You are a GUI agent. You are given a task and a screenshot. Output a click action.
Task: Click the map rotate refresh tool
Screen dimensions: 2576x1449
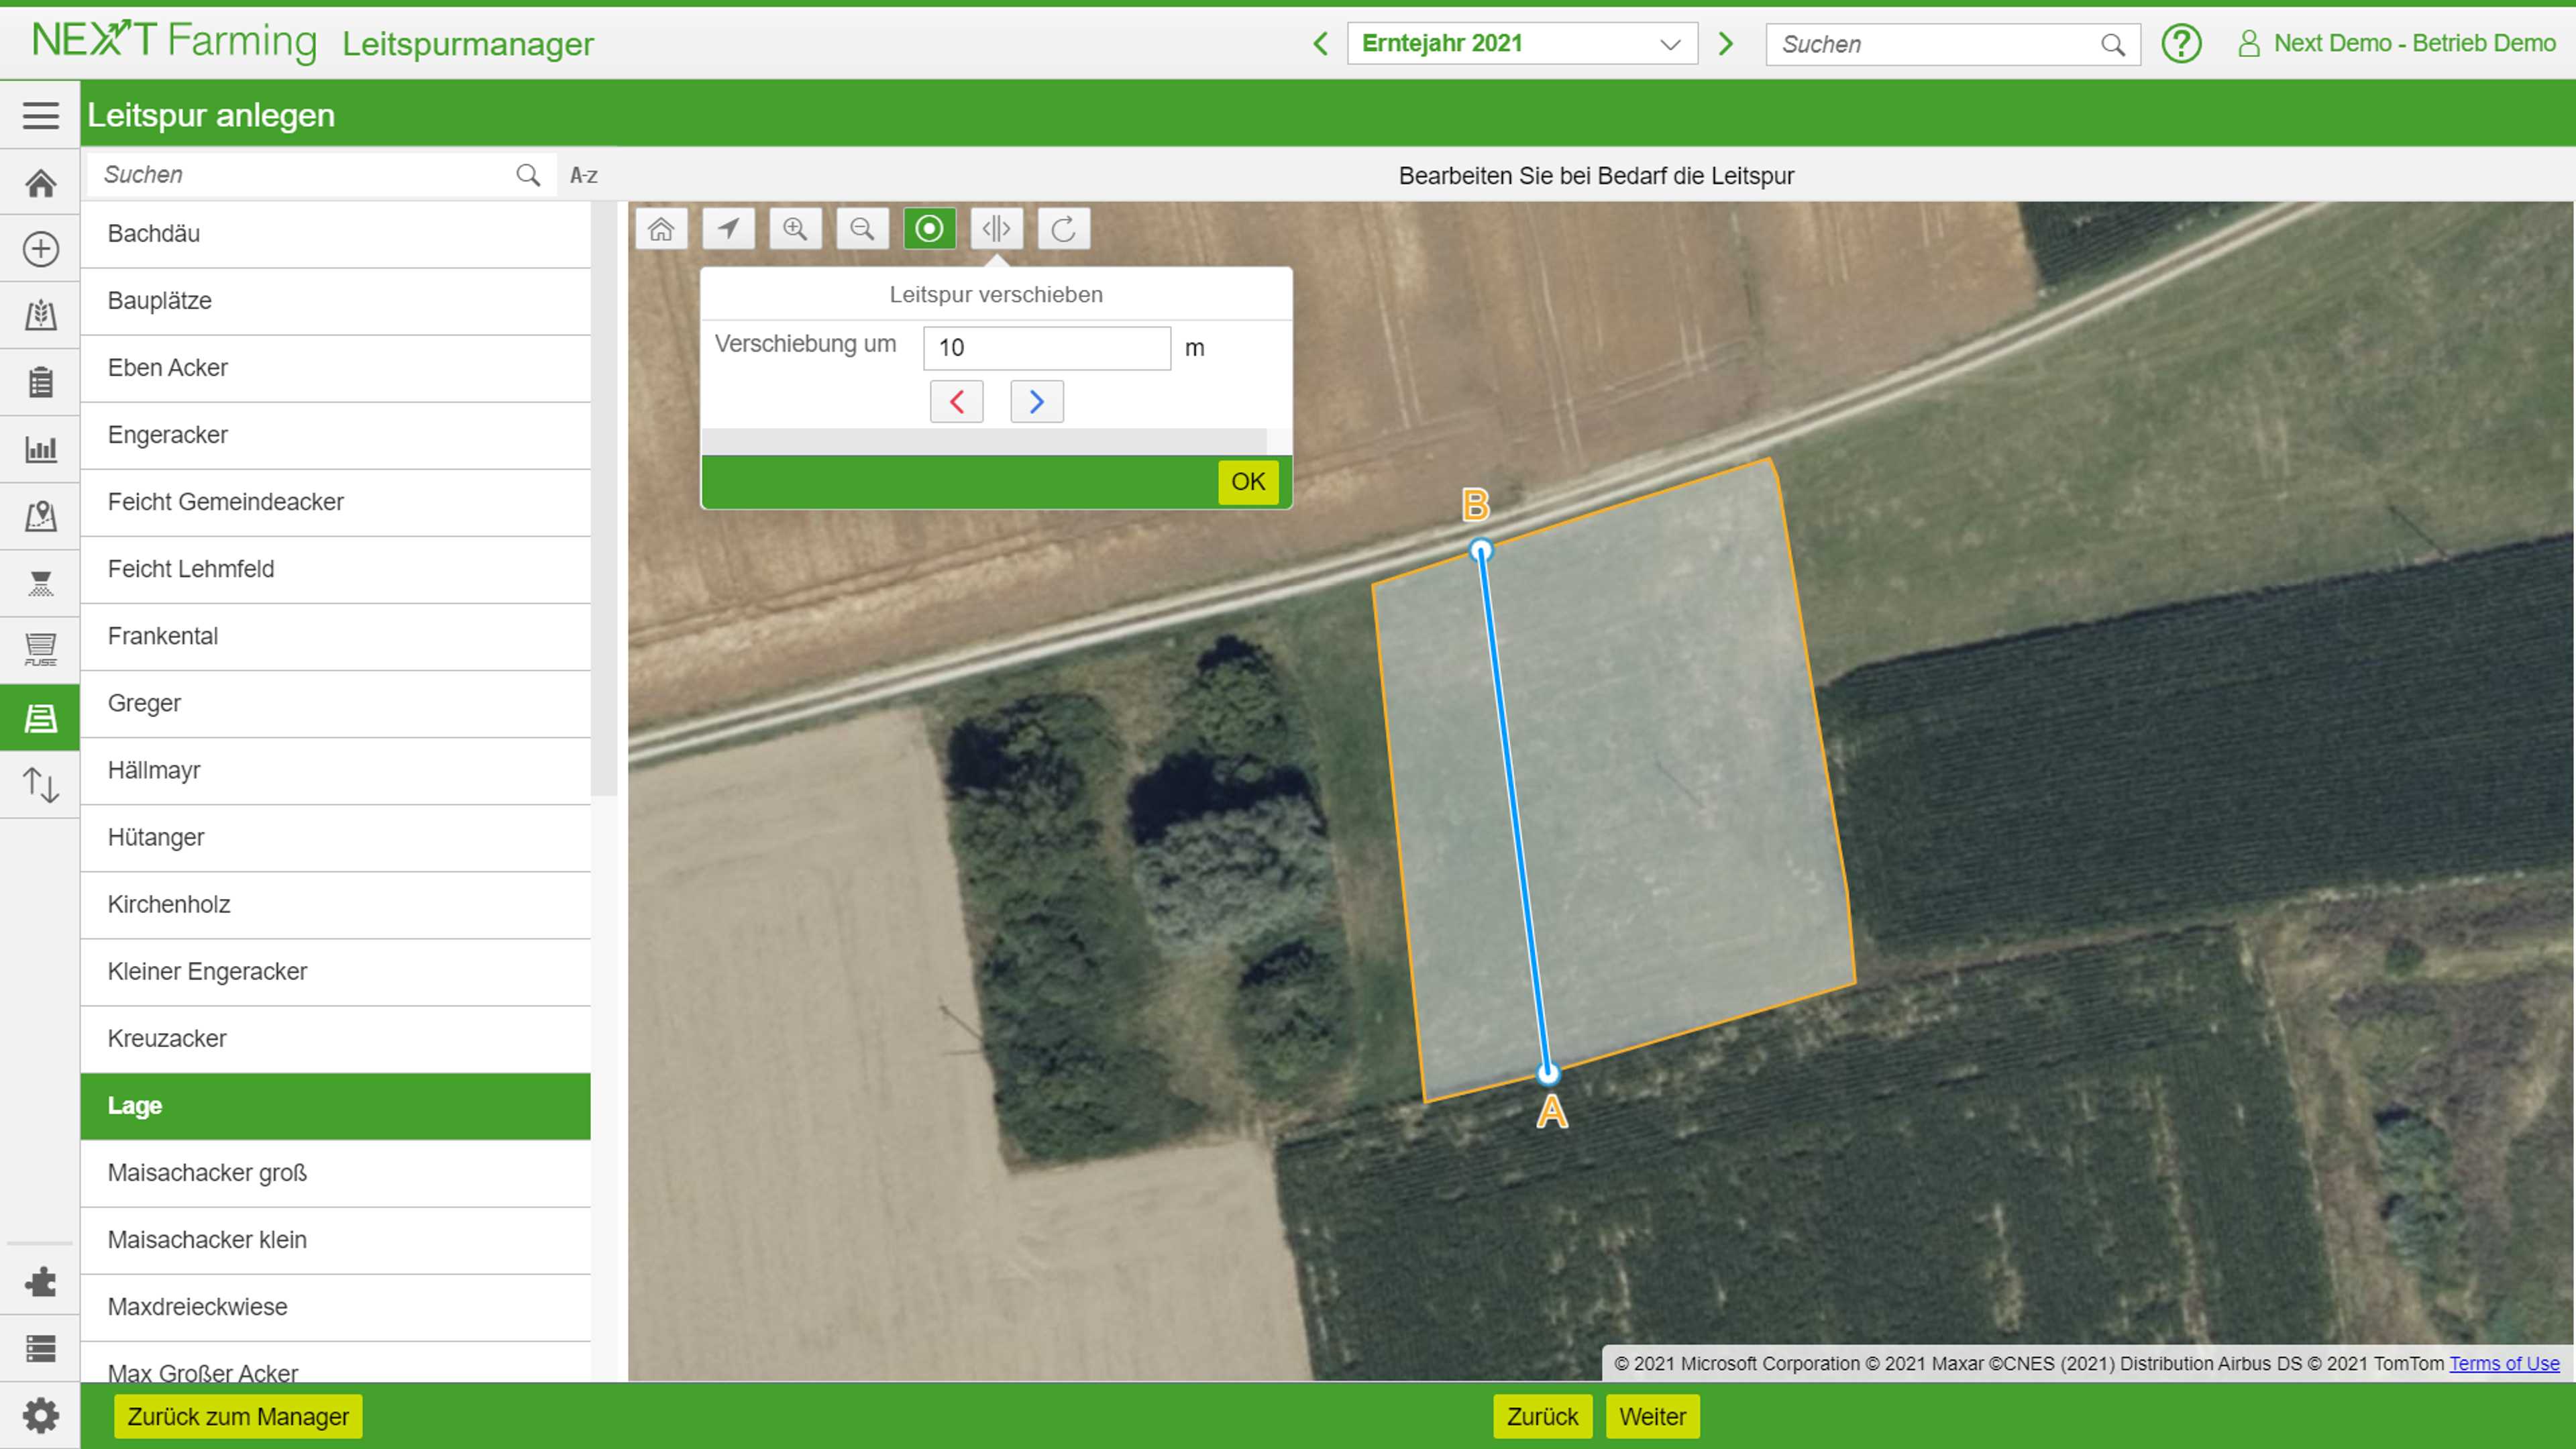[1063, 229]
